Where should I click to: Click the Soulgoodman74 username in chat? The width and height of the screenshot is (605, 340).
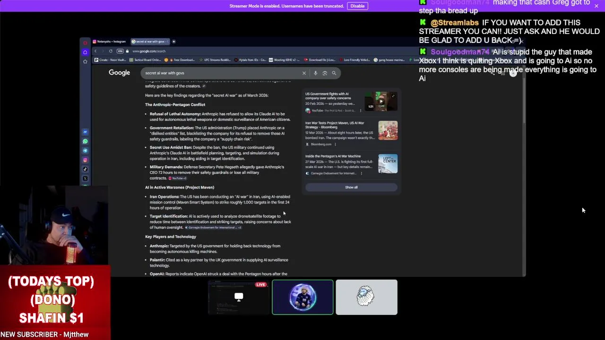pos(460,52)
